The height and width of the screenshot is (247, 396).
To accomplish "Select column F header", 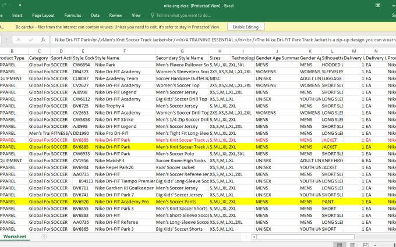I will [x=125, y=51].
